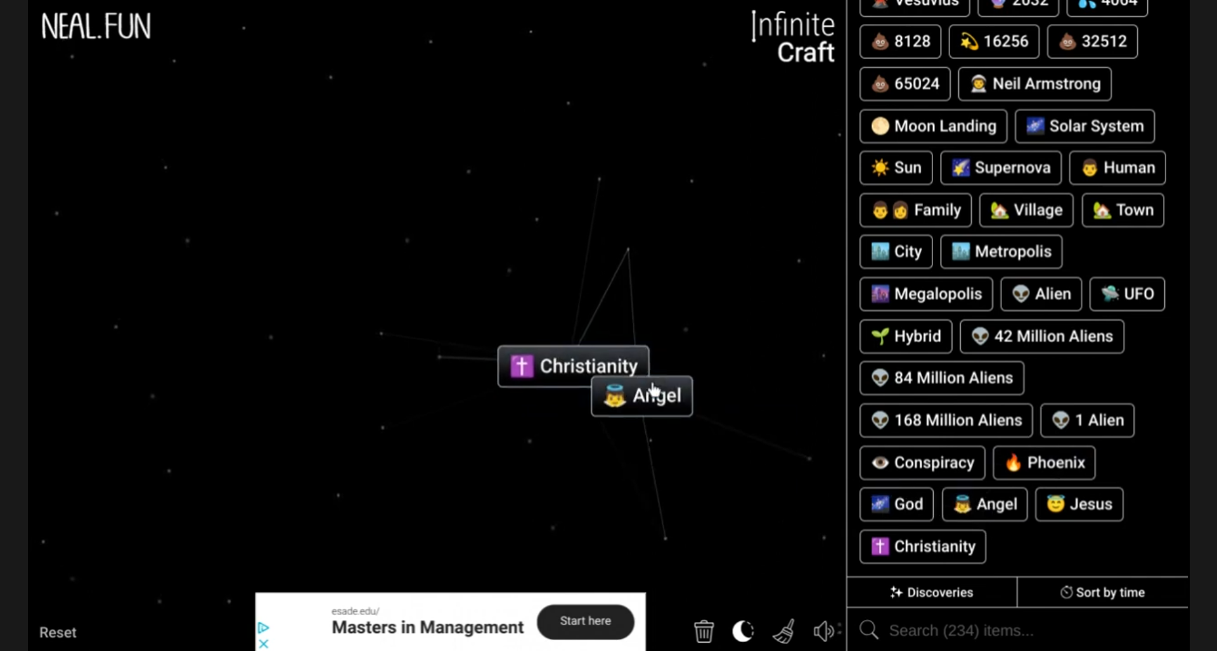Select the Angel element on canvas
The image size is (1217, 651).
[641, 396]
